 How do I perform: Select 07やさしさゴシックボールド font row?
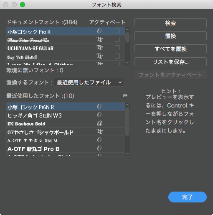coord(66,132)
